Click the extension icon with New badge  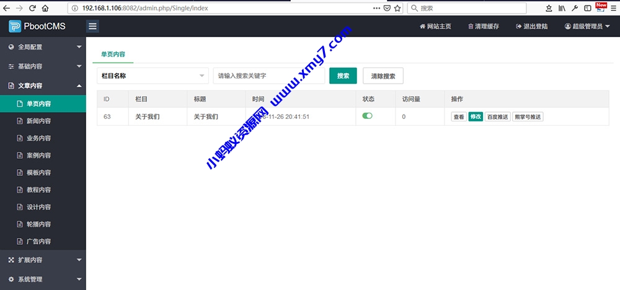pyautogui.click(x=601, y=7)
